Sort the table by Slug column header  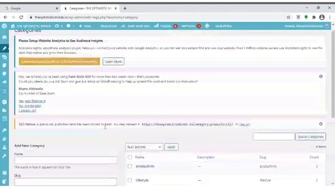[x=263, y=157]
